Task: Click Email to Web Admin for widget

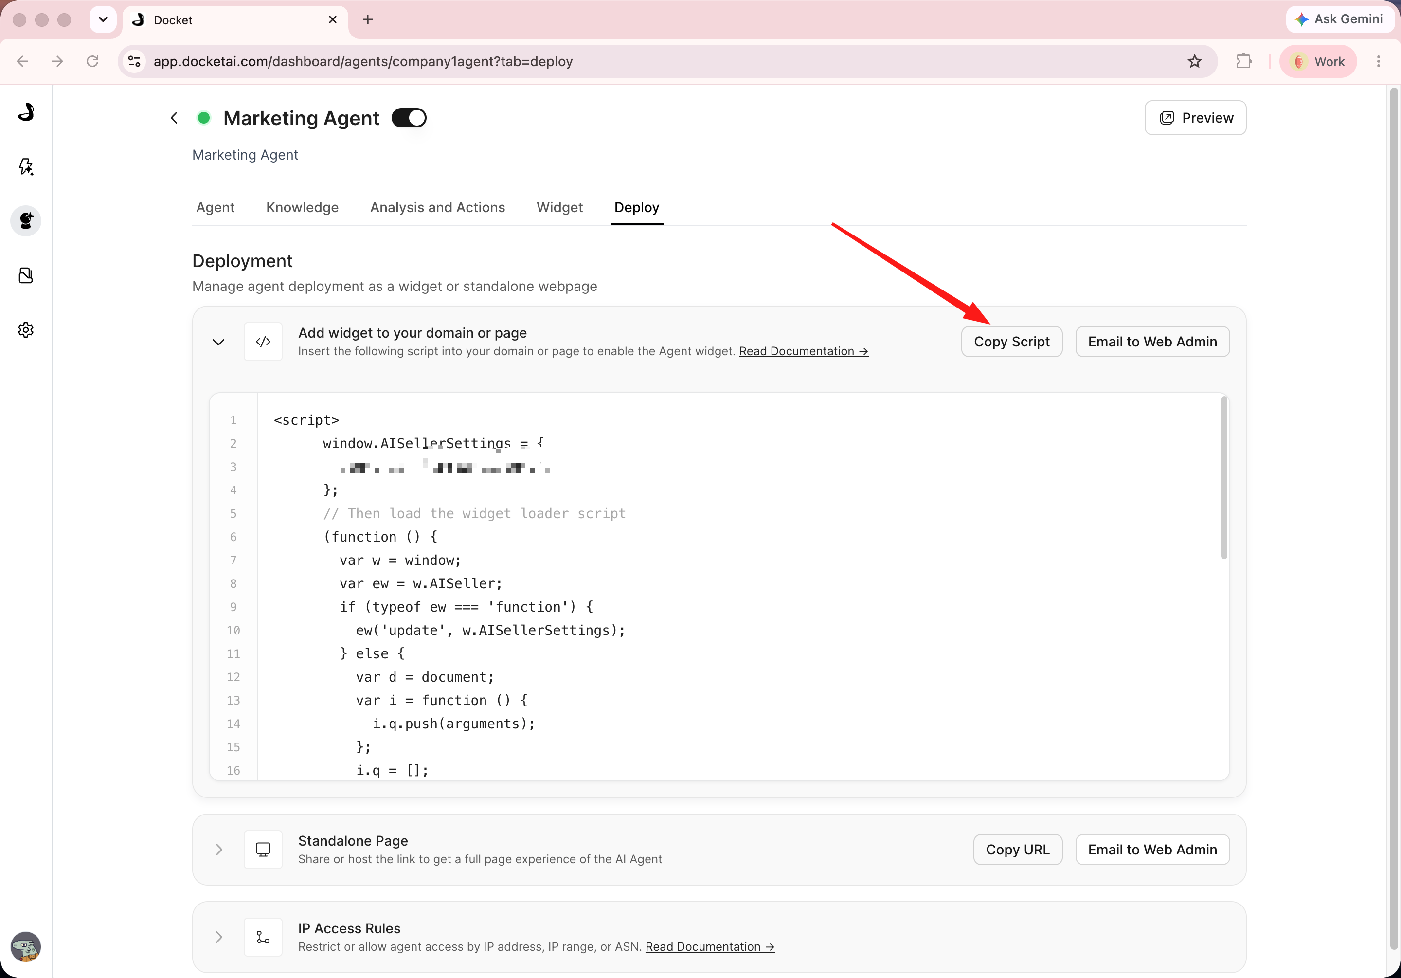Action: [1152, 341]
